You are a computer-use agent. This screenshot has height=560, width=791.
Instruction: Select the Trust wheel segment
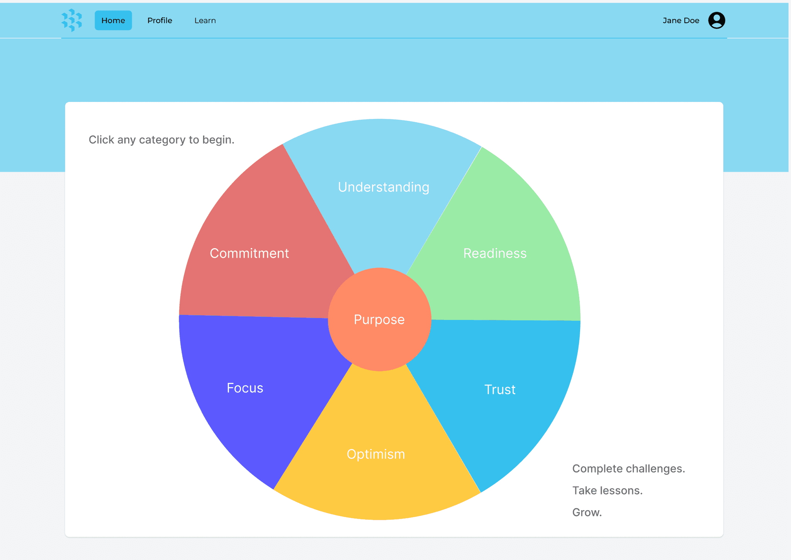coord(500,389)
